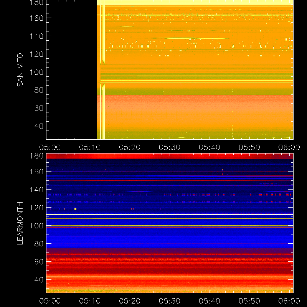Click the 05:10 time label under the San Vito plot

90,147
